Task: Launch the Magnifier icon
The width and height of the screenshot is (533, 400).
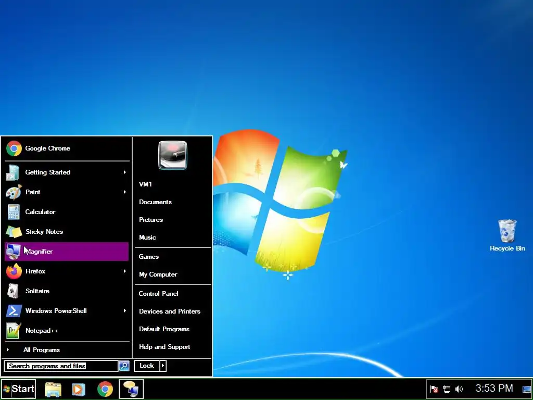Action: (12, 252)
